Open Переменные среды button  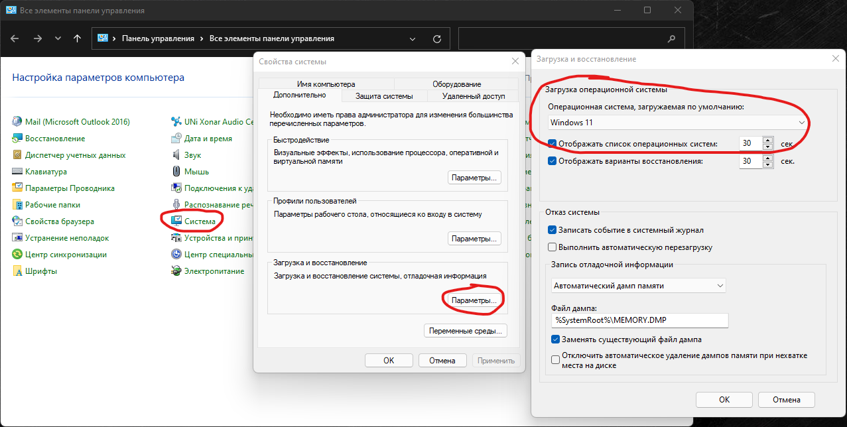(466, 330)
